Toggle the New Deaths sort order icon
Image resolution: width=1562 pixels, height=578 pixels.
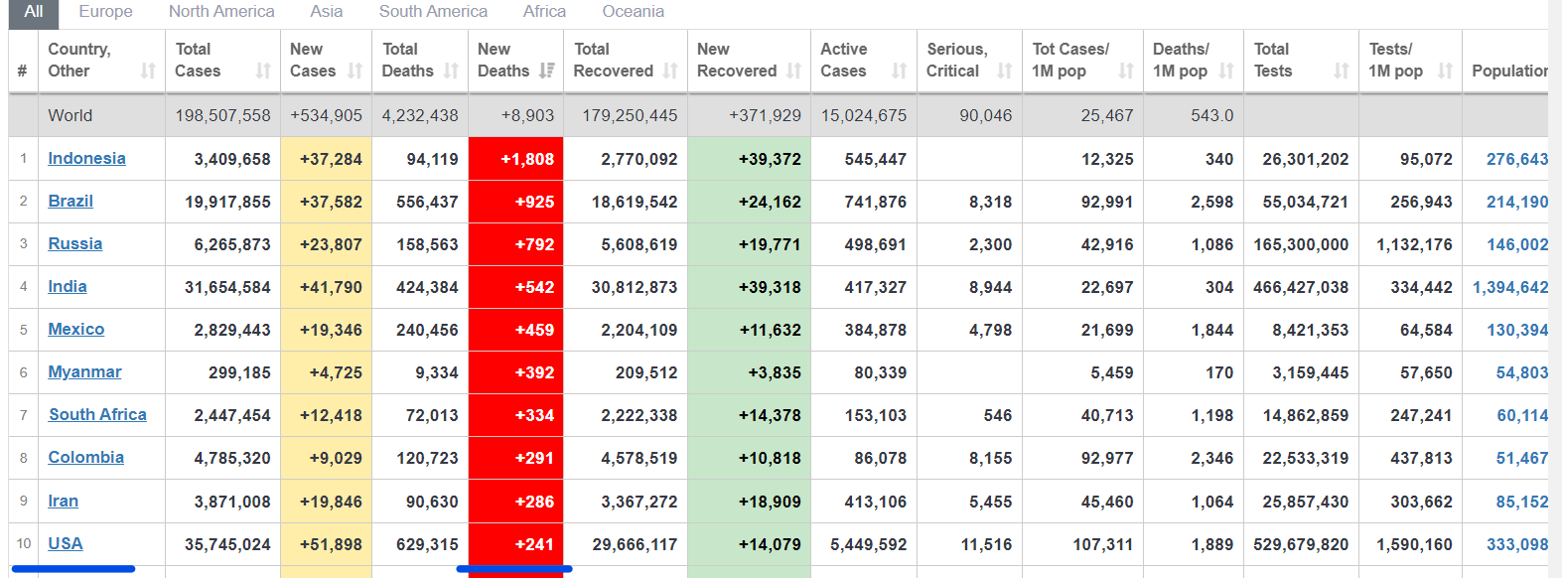(x=546, y=71)
